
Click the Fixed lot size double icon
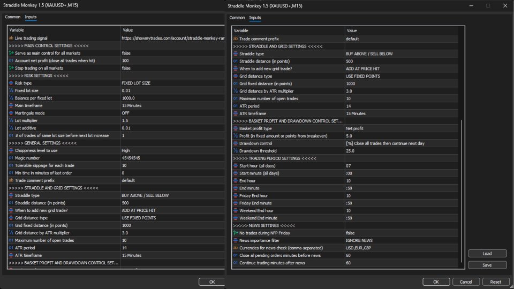[x=11, y=90]
